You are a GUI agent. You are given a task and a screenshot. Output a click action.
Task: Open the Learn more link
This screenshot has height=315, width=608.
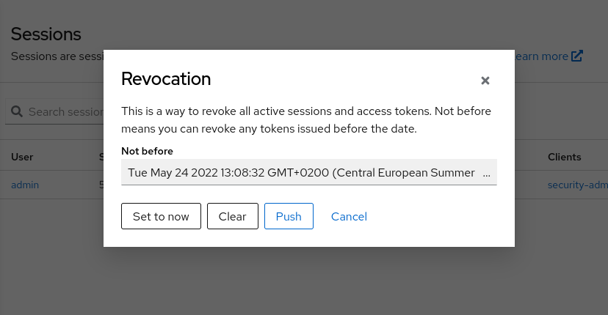point(541,56)
